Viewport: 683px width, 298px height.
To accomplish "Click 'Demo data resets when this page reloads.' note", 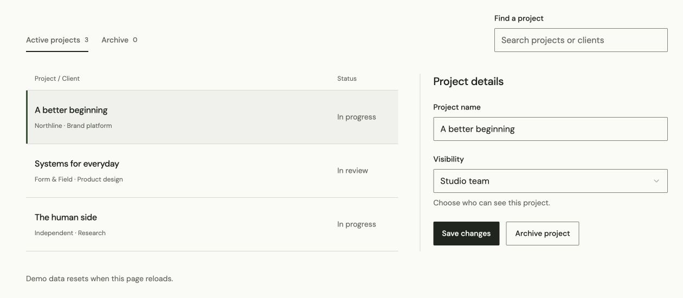I will [x=99, y=279].
